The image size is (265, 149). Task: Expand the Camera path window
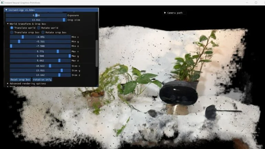(165, 13)
